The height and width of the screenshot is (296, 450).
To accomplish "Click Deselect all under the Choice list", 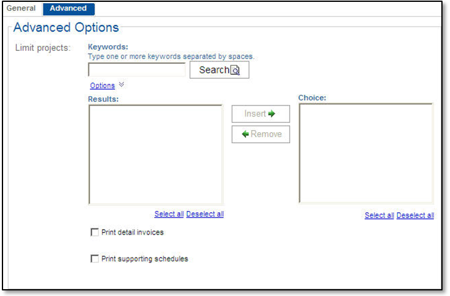I will click(415, 215).
